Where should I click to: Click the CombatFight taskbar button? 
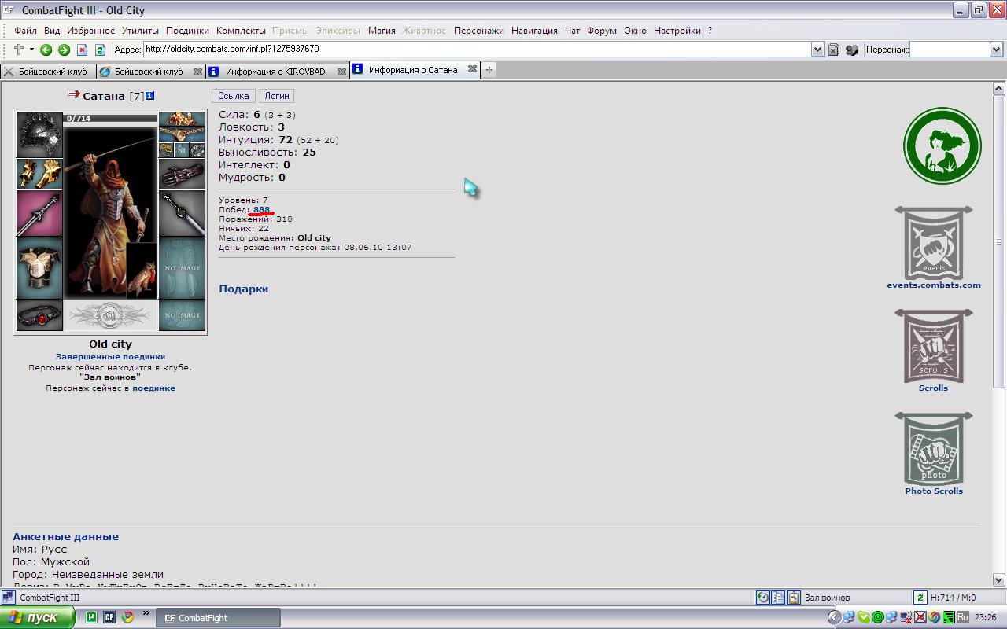pos(219,618)
